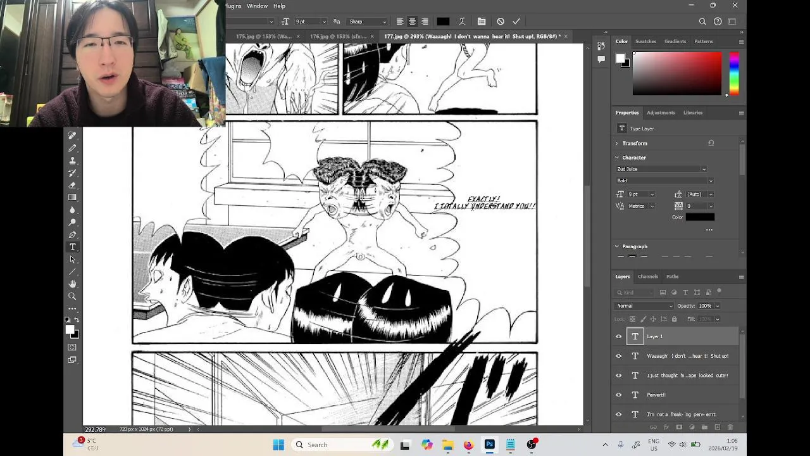Toggle Character and Paragraph panels
The image size is (810, 456).
coord(482,22)
